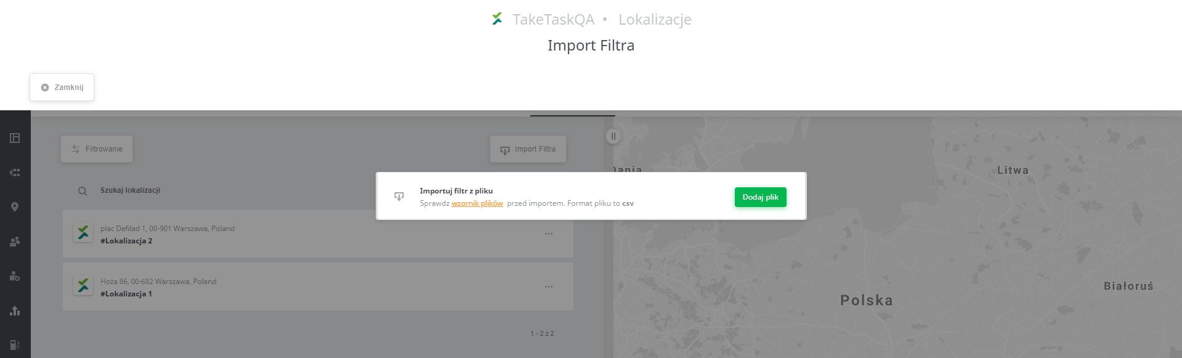1182x358 pixels.
Task: Click the structure nodes sidebar icon
Action: [15, 173]
